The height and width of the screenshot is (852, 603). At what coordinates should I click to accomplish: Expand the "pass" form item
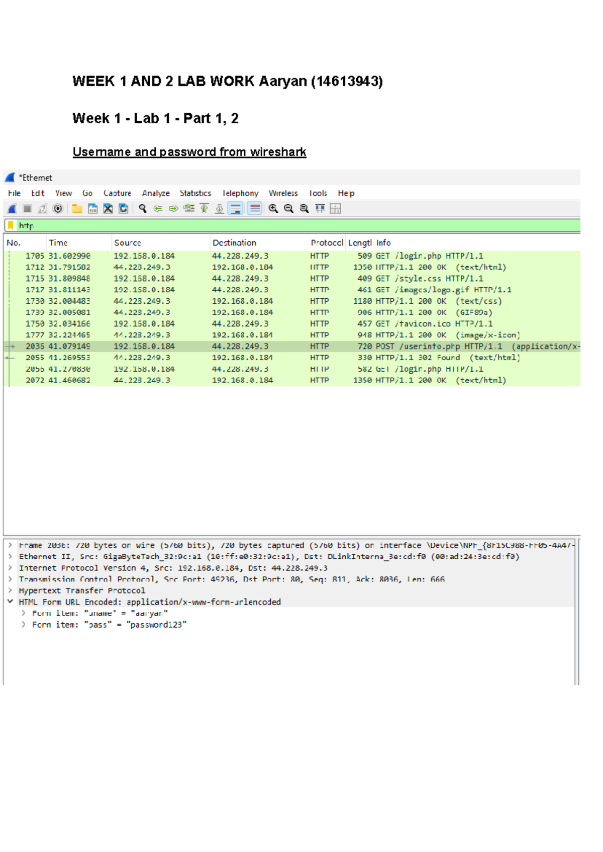click(x=23, y=625)
